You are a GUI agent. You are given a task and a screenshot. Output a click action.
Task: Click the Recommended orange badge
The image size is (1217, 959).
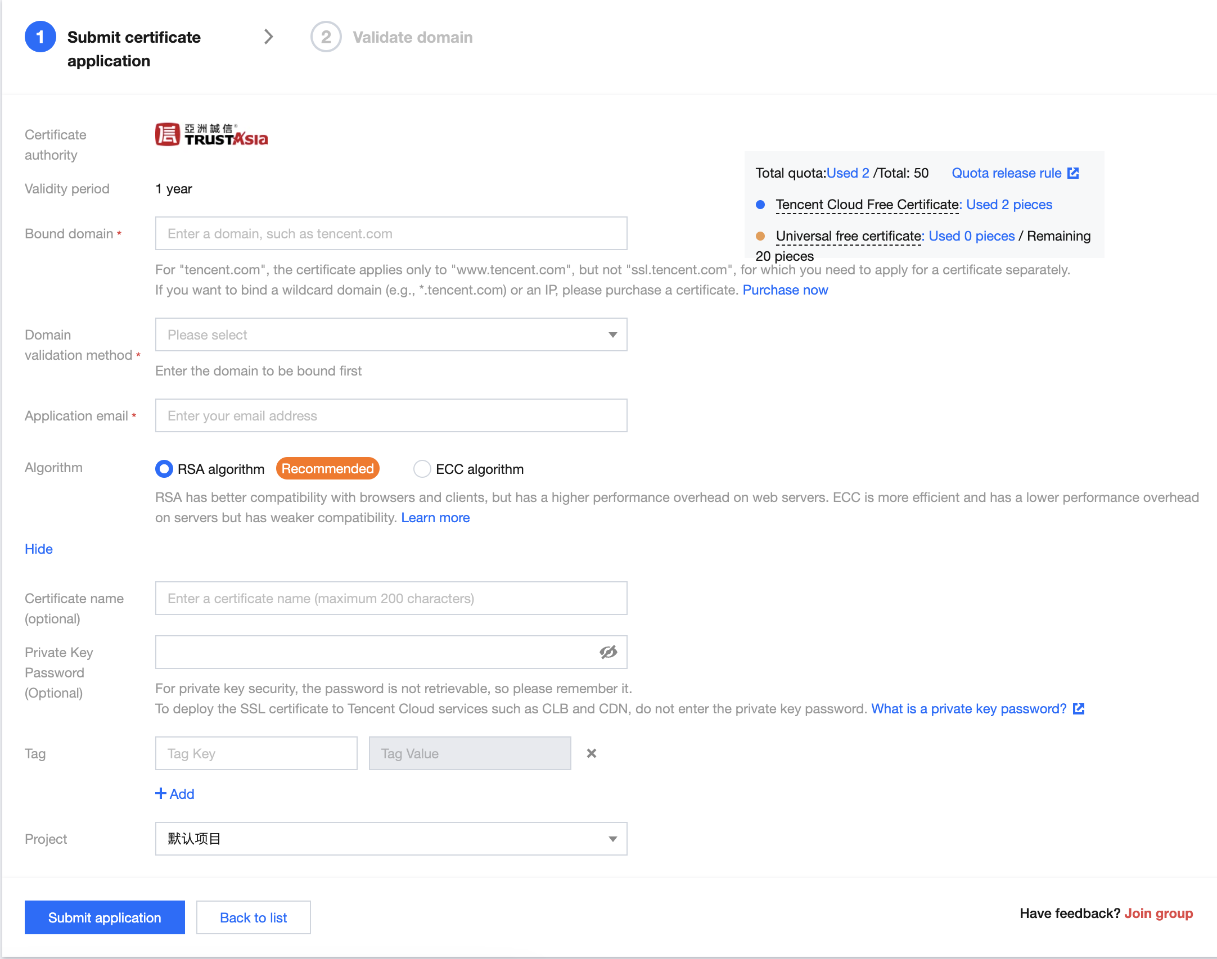[x=327, y=469]
